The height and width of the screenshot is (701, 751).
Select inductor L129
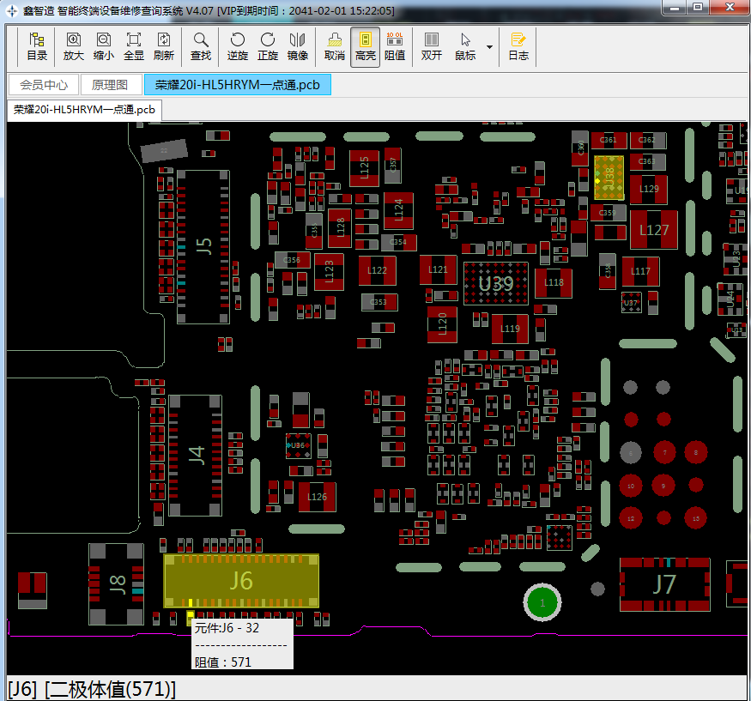pyautogui.click(x=649, y=189)
